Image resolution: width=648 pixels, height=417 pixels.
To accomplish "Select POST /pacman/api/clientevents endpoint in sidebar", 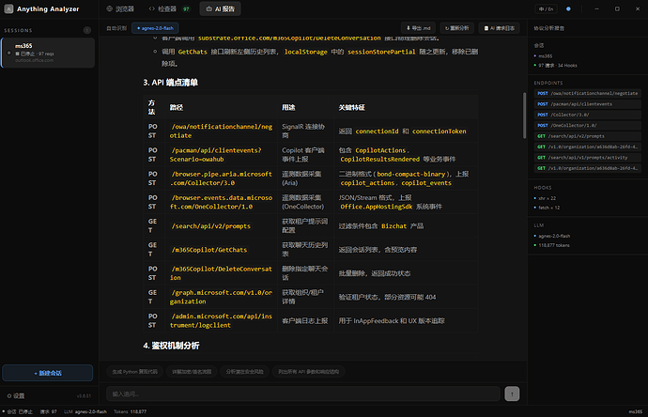I will pos(587,104).
